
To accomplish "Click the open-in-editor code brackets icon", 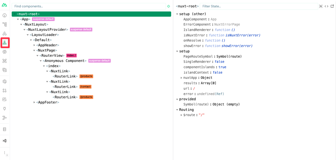I will click(326, 6).
